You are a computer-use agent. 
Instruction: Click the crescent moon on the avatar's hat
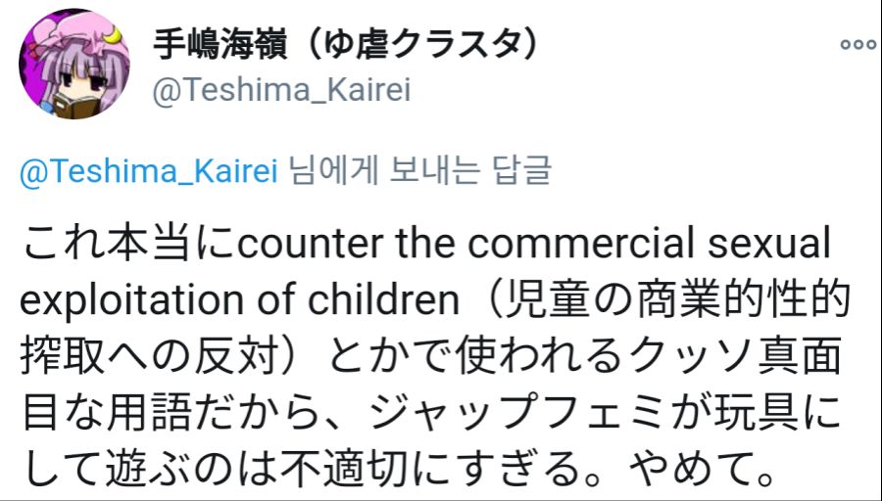click(x=116, y=36)
